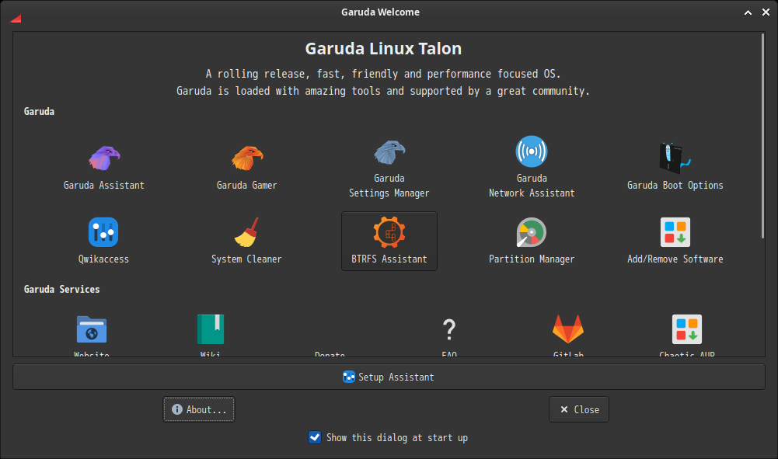Launch BTRFS Assistant
Image resolution: width=778 pixels, height=459 pixels.
click(x=389, y=241)
